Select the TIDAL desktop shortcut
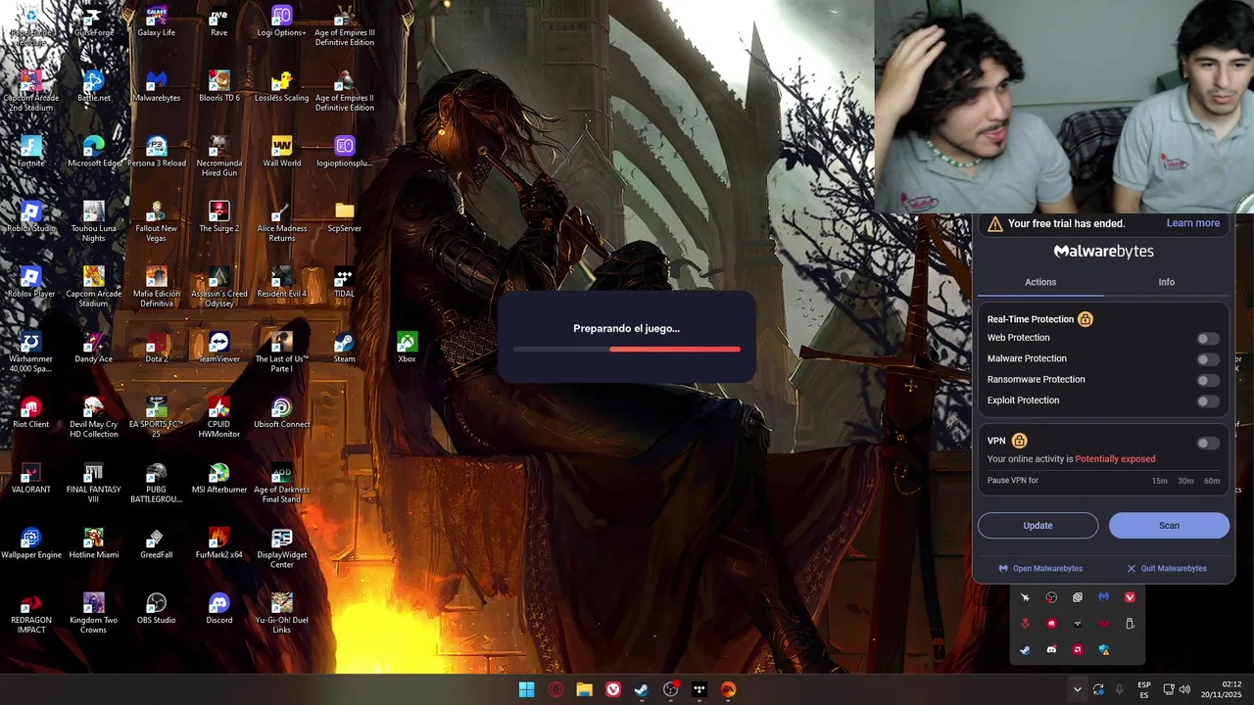1254x705 pixels. click(344, 282)
